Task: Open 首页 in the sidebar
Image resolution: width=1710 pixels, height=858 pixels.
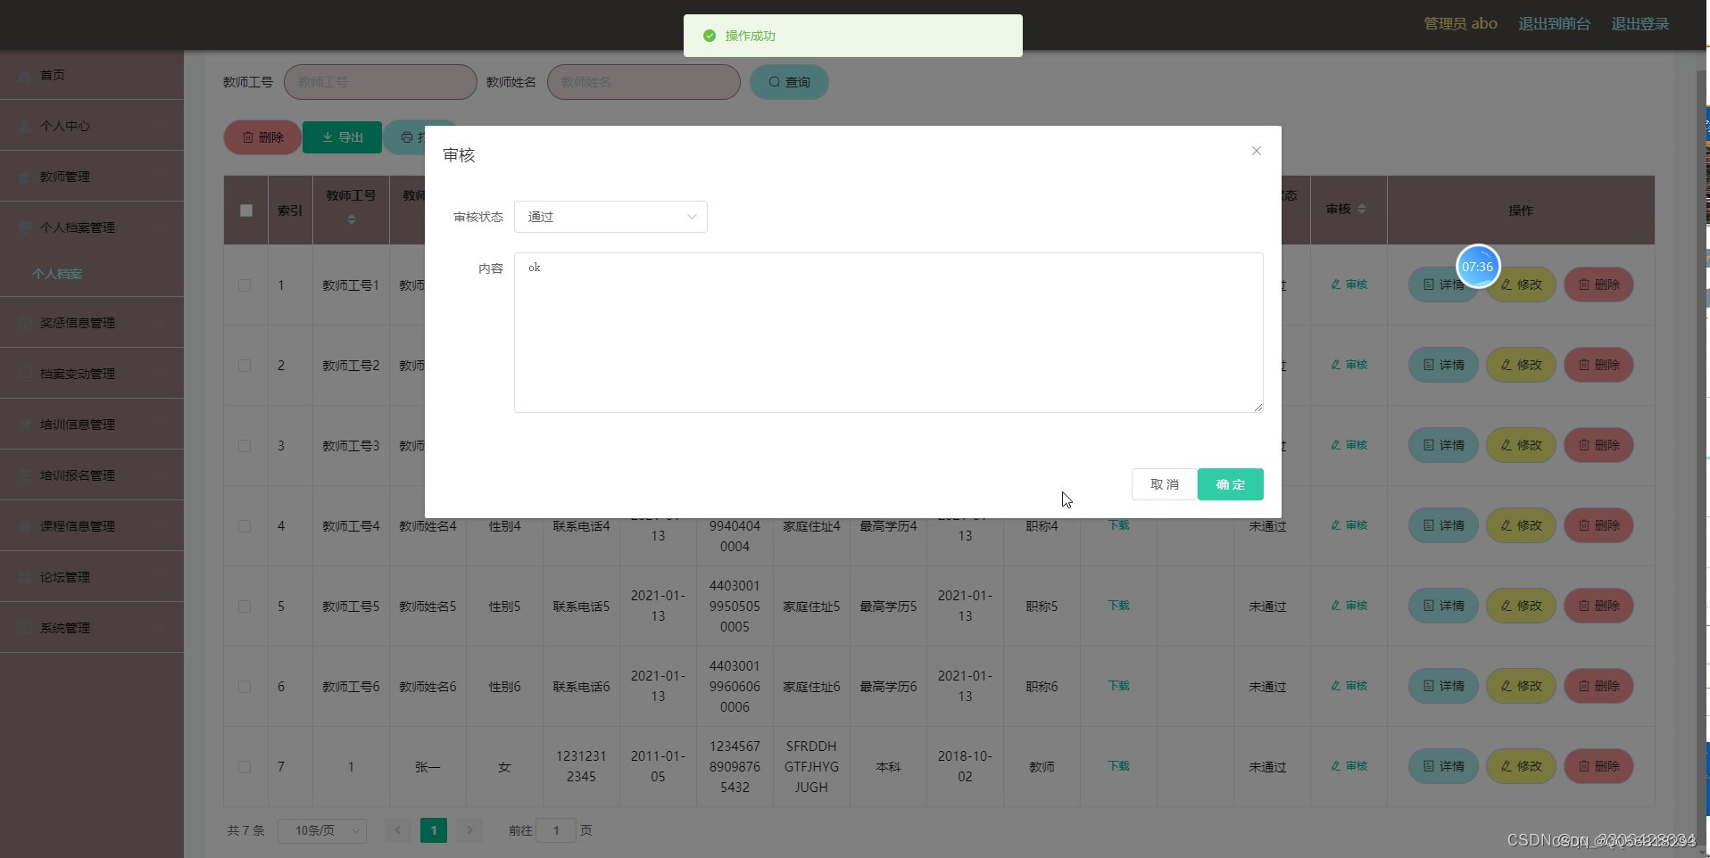Action: tap(92, 75)
